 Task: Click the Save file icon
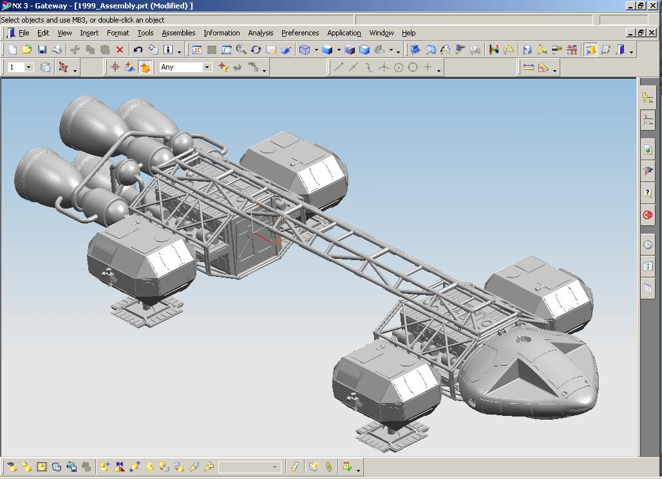tap(42, 50)
